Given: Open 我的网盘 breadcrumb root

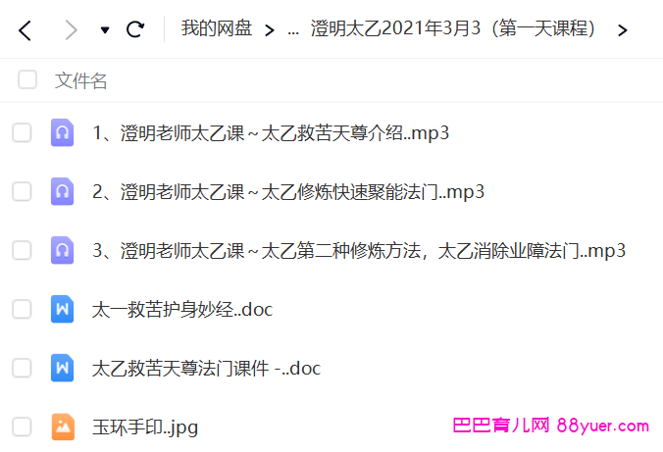Looking at the screenshot, I should click(217, 28).
